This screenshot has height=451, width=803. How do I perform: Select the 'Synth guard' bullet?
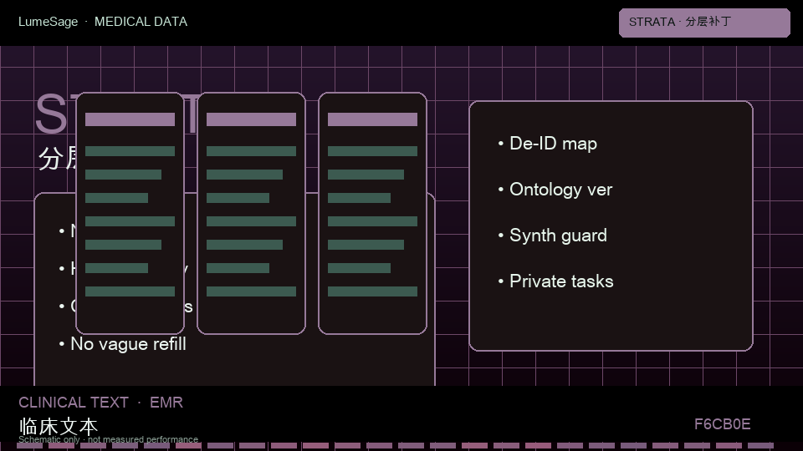553,236
